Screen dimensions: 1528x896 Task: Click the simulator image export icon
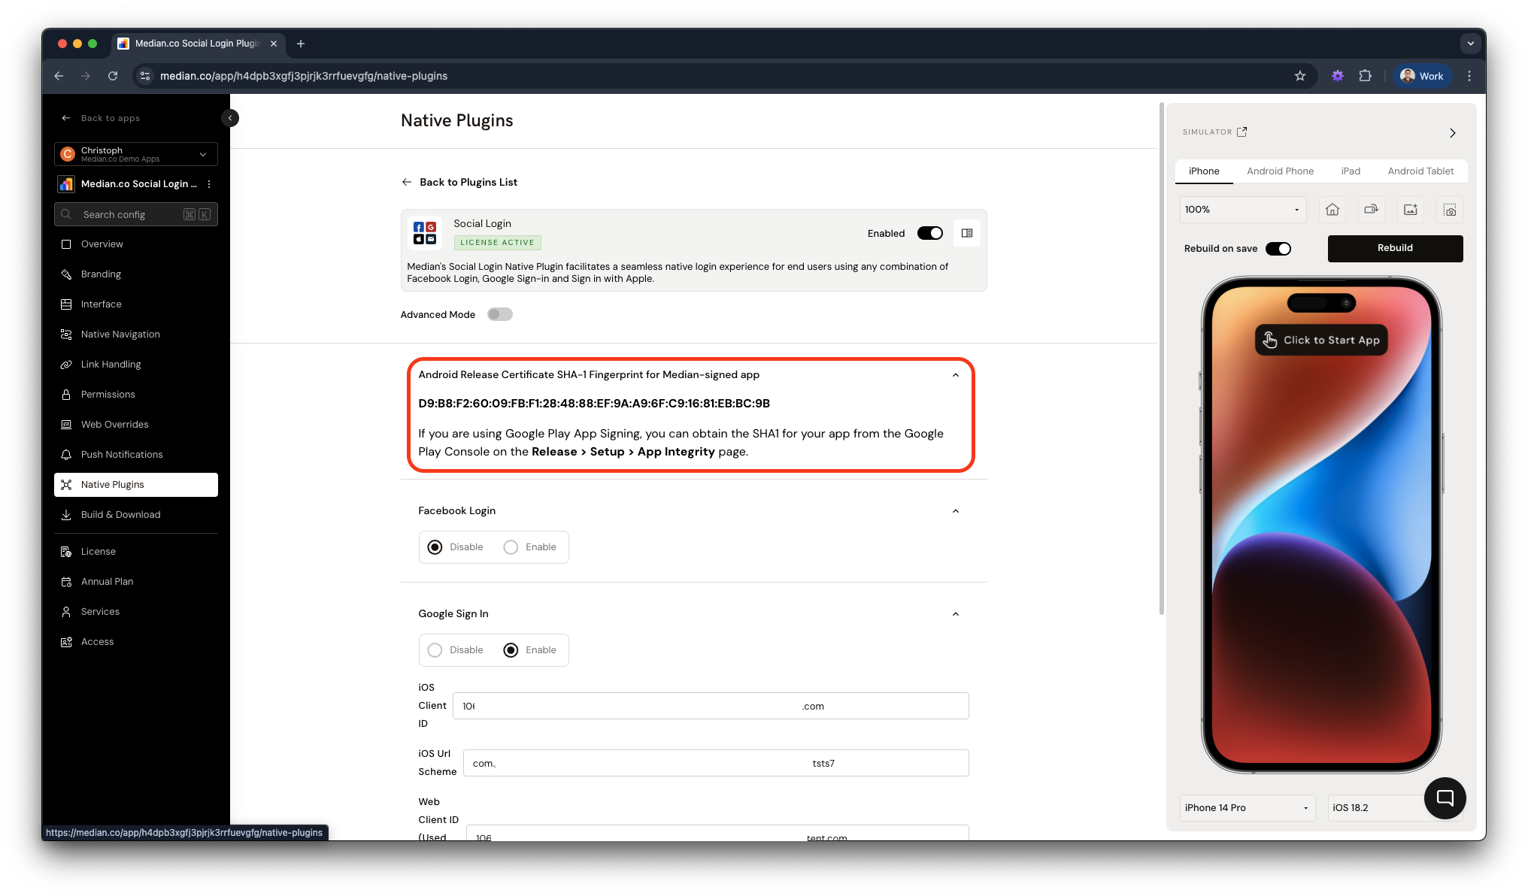tap(1411, 210)
